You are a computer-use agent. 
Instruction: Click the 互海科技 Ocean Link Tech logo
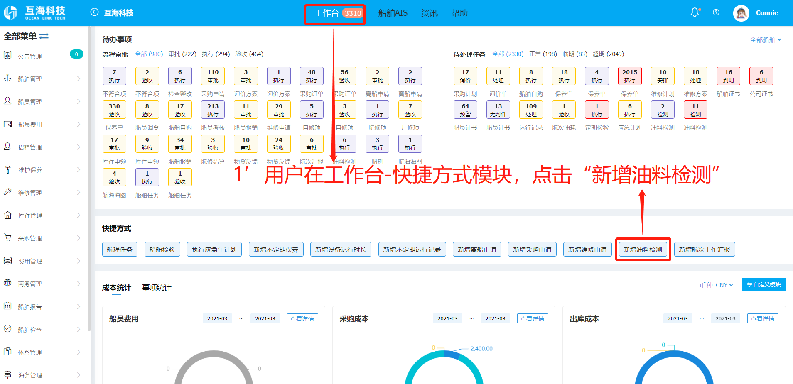click(35, 12)
